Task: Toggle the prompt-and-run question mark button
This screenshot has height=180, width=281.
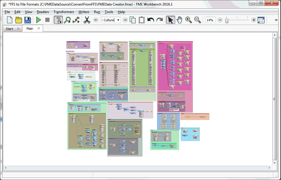Action: pyautogui.click(x=58, y=20)
